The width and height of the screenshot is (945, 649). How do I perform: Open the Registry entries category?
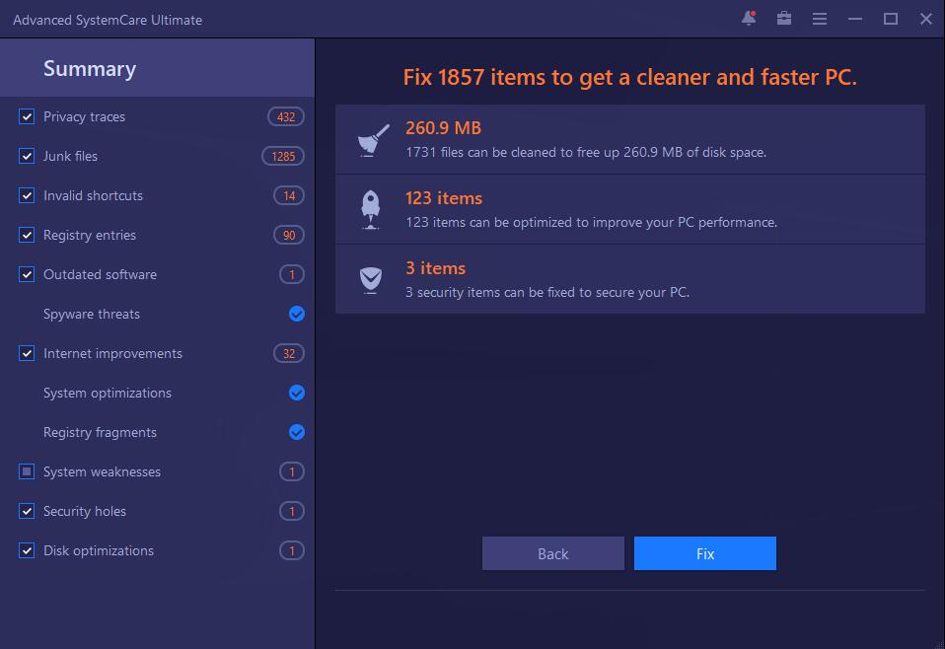[89, 235]
